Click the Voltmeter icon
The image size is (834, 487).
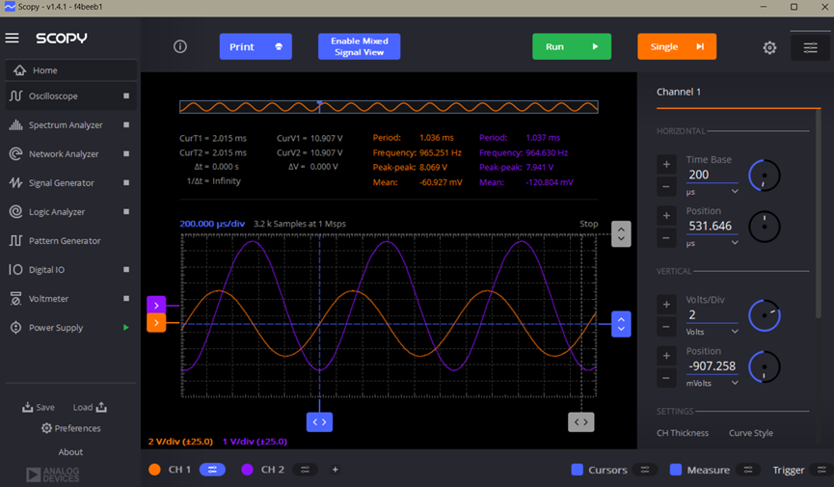coord(15,299)
